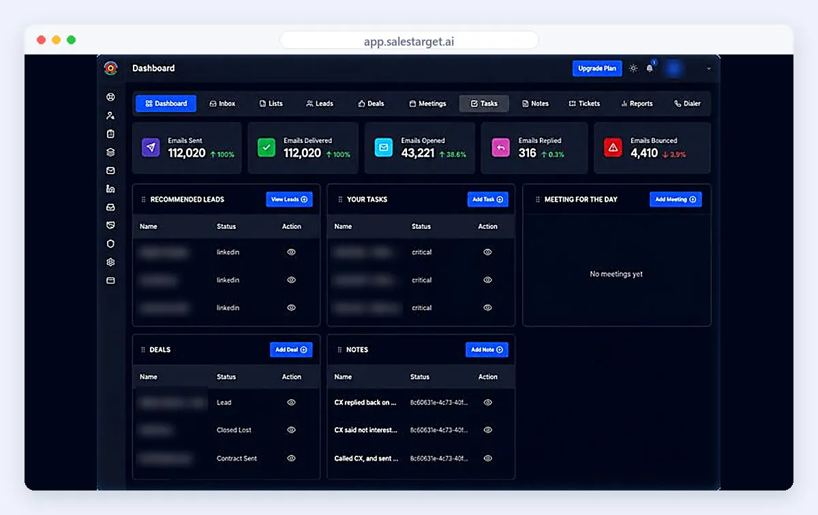818x515 pixels.
Task: Click the Status column header in Deals
Action: (x=226, y=377)
